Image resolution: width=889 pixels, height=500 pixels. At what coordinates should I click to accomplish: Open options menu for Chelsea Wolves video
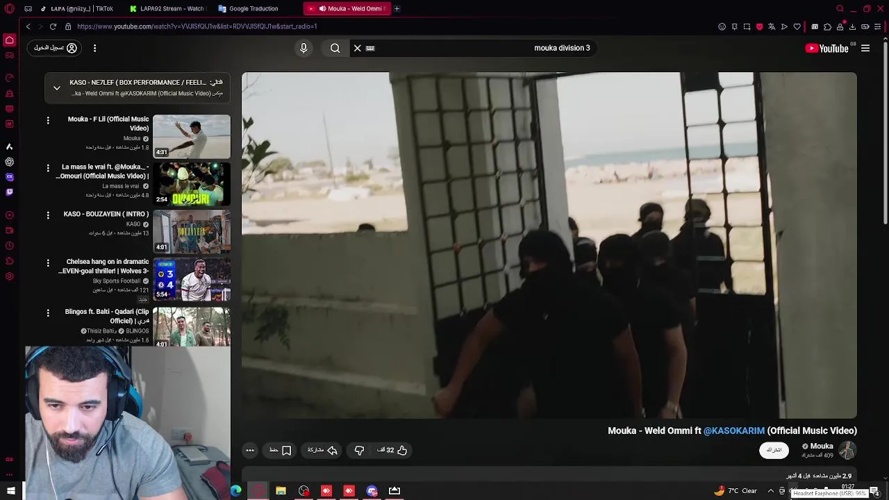coord(48,263)
